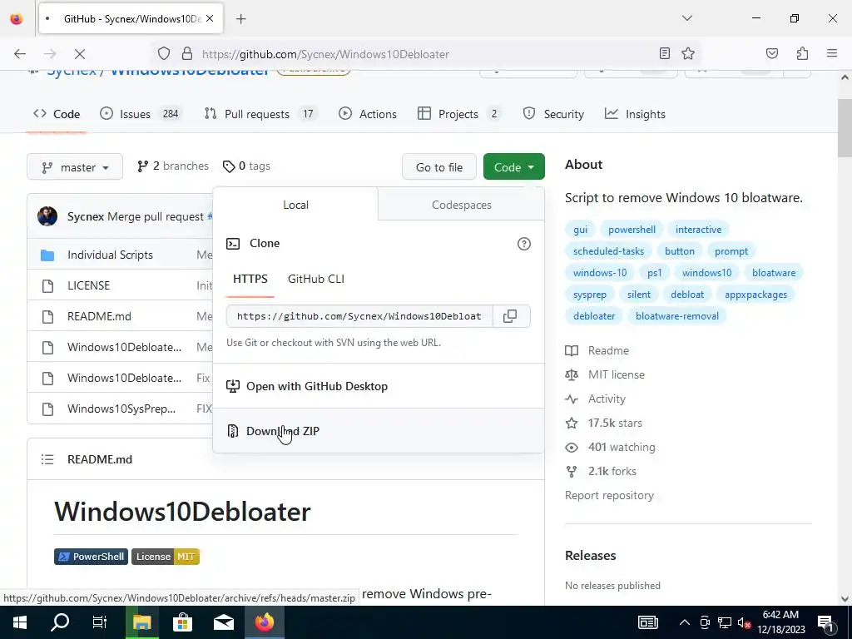Screen dimensions: 852x639
Task: Expand the green Code dropdown
Action: 513,167
